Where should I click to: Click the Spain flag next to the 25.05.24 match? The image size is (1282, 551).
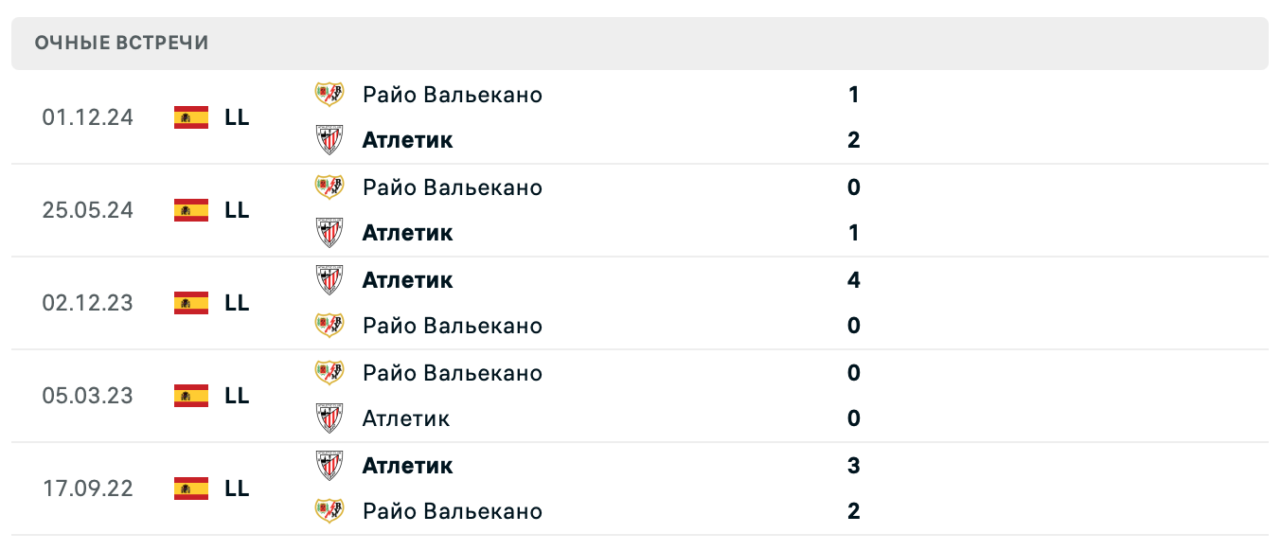coord(191,210)
